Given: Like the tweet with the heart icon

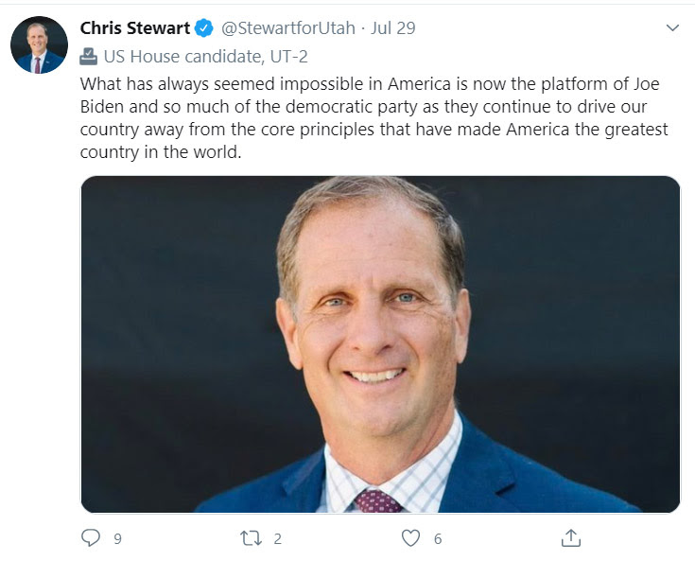Looking at the screenshot, I should pos(410,538).
